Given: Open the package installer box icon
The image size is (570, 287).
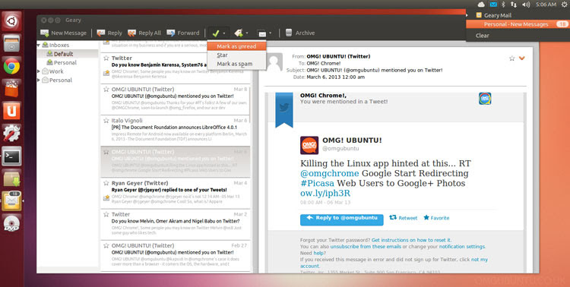Looking at the screenshot, I should (11, 178).
